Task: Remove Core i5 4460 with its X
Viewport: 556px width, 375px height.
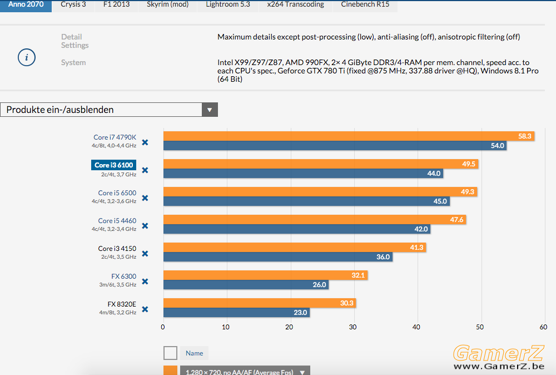Action: [145, 226]
